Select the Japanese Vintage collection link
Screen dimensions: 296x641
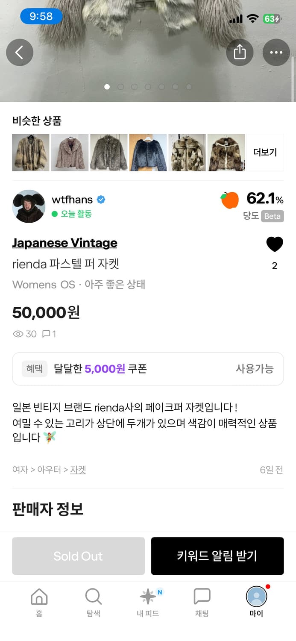pos(64,243)
